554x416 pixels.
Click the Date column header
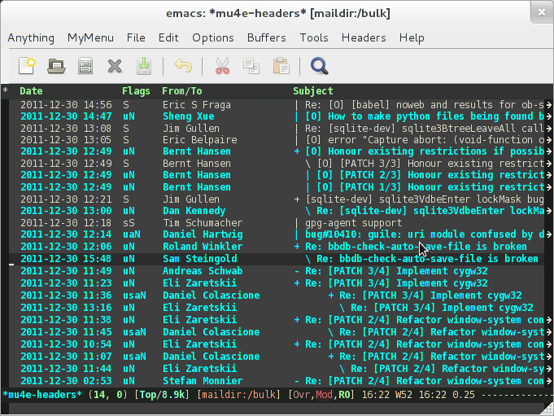click(31, 91)
